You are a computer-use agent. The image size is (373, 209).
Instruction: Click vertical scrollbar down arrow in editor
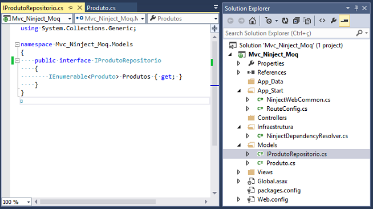214,193
